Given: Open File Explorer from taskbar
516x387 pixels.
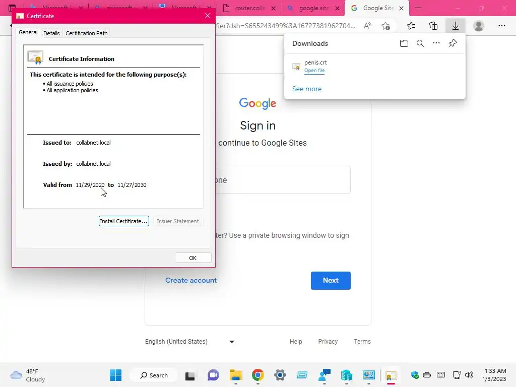Looking at the screenshot, I should tap(236, 375).
